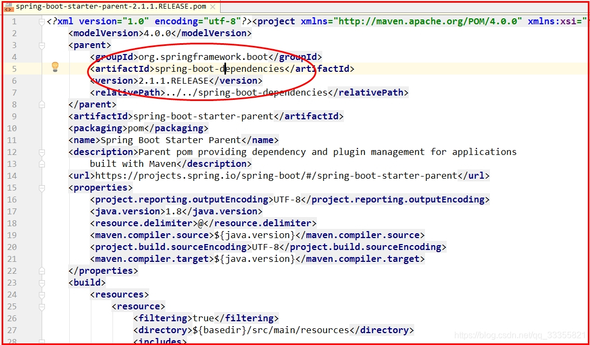Click 'built with Maven' description text

pos(133,164)
